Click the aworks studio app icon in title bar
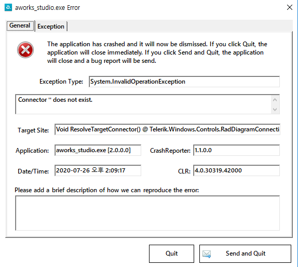 [8, 7]
